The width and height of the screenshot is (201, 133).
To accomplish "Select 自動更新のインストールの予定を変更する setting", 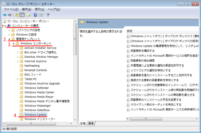I will click(x=156, y=100).
